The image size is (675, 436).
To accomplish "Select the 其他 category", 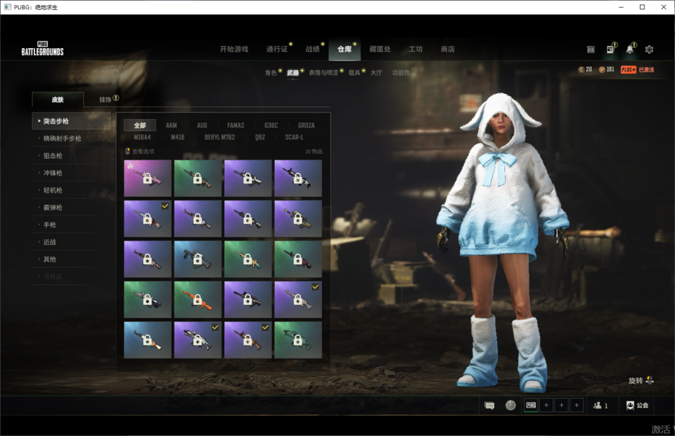I will tap(71, 259).
